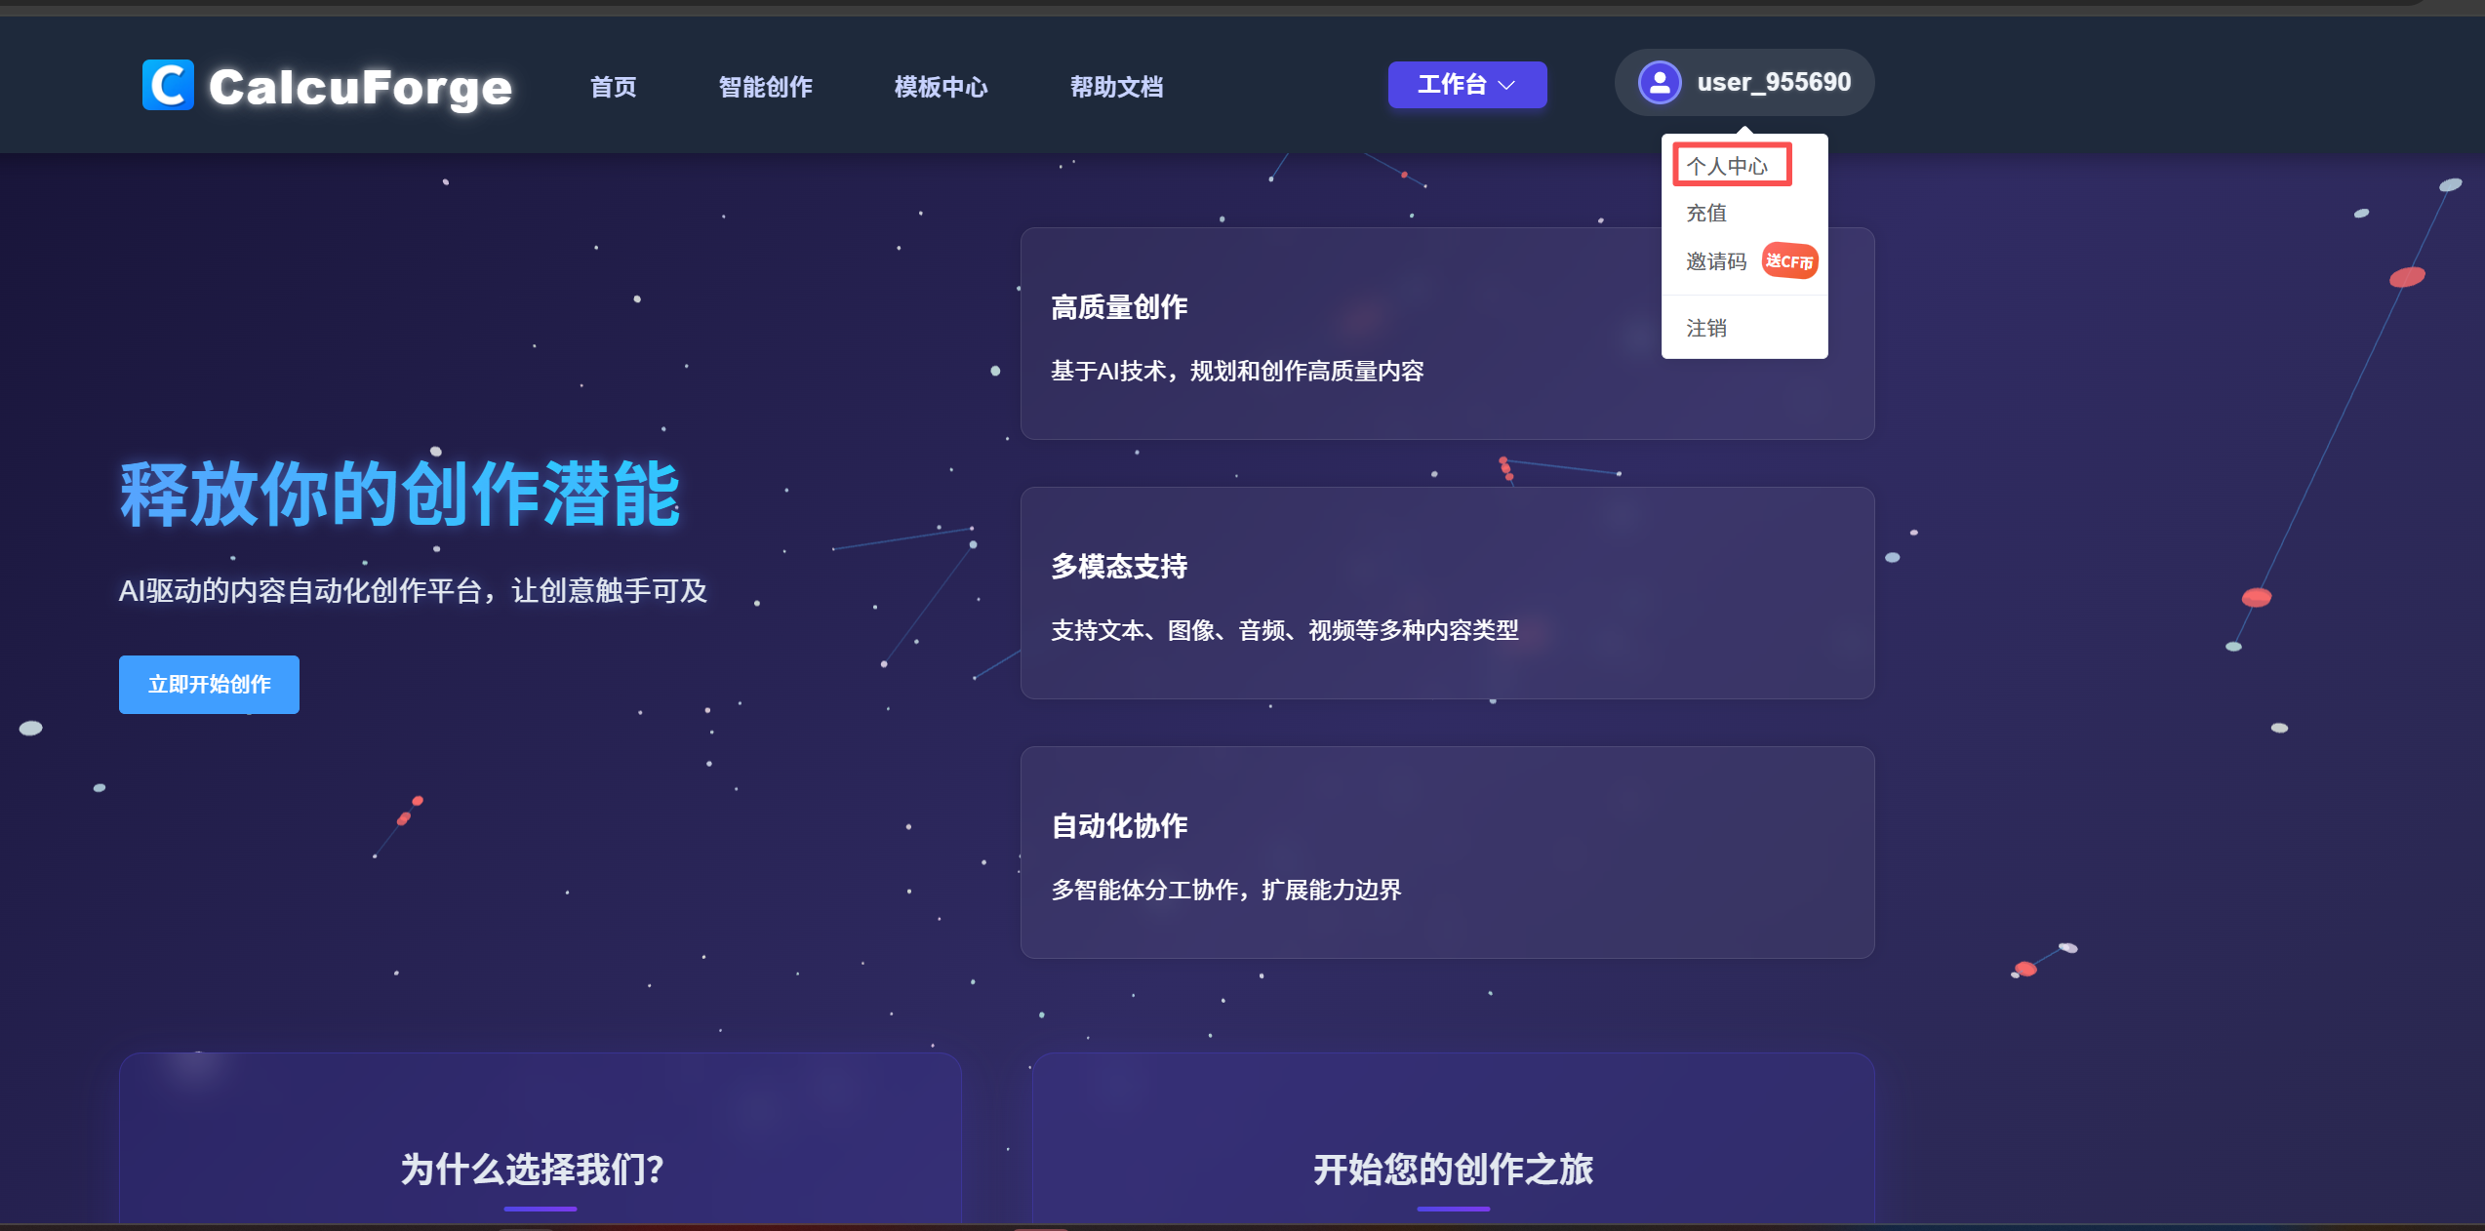Select 个人中心 from user menu
Viewport: 2485px width, 1231px height.
[x=1727, y=166]
